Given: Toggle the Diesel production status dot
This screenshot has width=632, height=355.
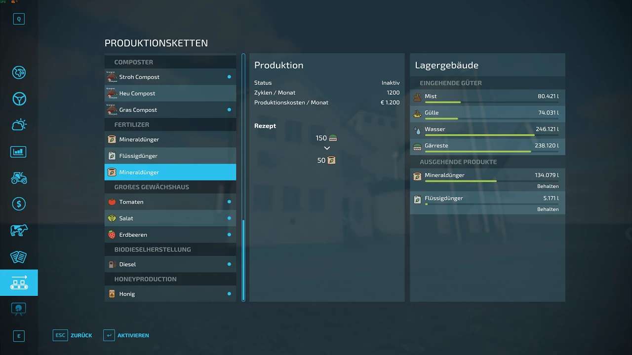Looking at the screenshot, I should (229, 264).
